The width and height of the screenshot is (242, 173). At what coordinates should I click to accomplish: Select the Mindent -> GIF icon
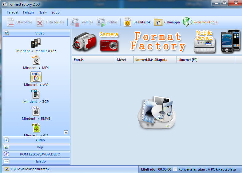tap(36, 128)
